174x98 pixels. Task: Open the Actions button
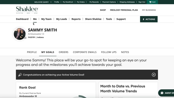point(149,19)
